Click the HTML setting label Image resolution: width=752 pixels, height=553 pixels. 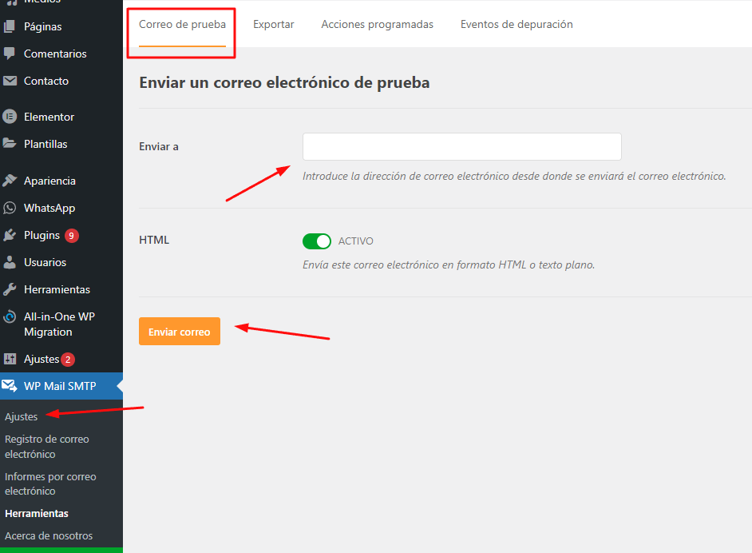click(x=154, y=240)
